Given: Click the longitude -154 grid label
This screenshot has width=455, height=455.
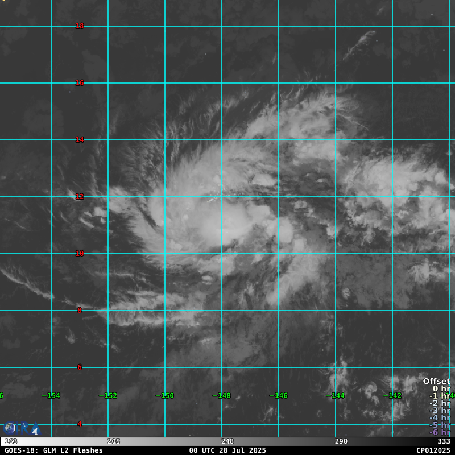Looking at the screenshot, I should (51, 396).
